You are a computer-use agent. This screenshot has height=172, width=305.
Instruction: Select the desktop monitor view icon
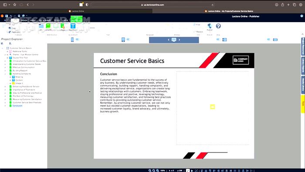pyautogui.click(x=174, y=40)
